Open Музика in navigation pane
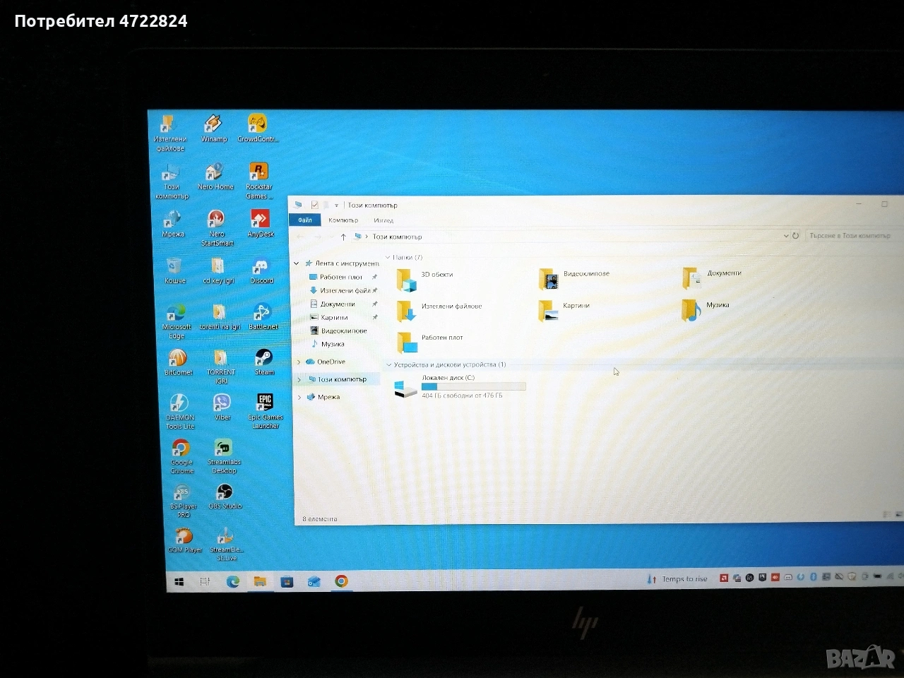This screenshot has height=678, width=904. (333, 345)
